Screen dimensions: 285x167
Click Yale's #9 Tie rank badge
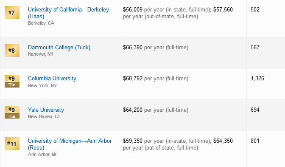pos(12,112)
